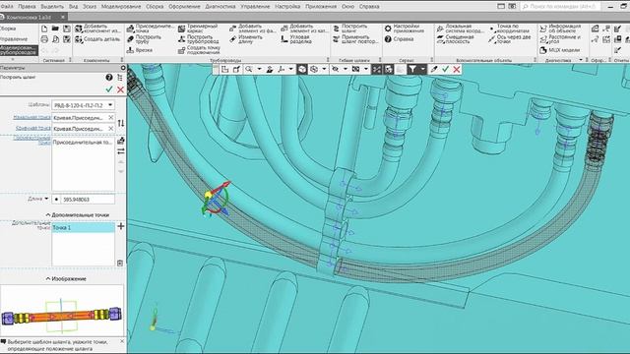Clear the Начальная точка field value

tap(111, 118)
